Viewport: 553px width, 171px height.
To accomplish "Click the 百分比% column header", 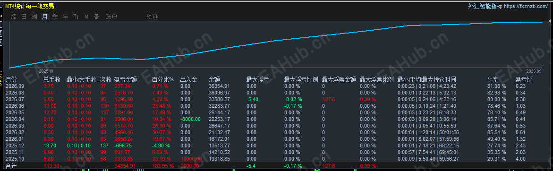I will click(x=163, y=80).
